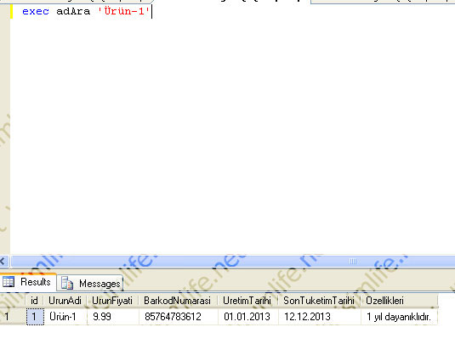455x361 pixels.
Task: Click the Messages document icon
Action: (x=67, y=283)
